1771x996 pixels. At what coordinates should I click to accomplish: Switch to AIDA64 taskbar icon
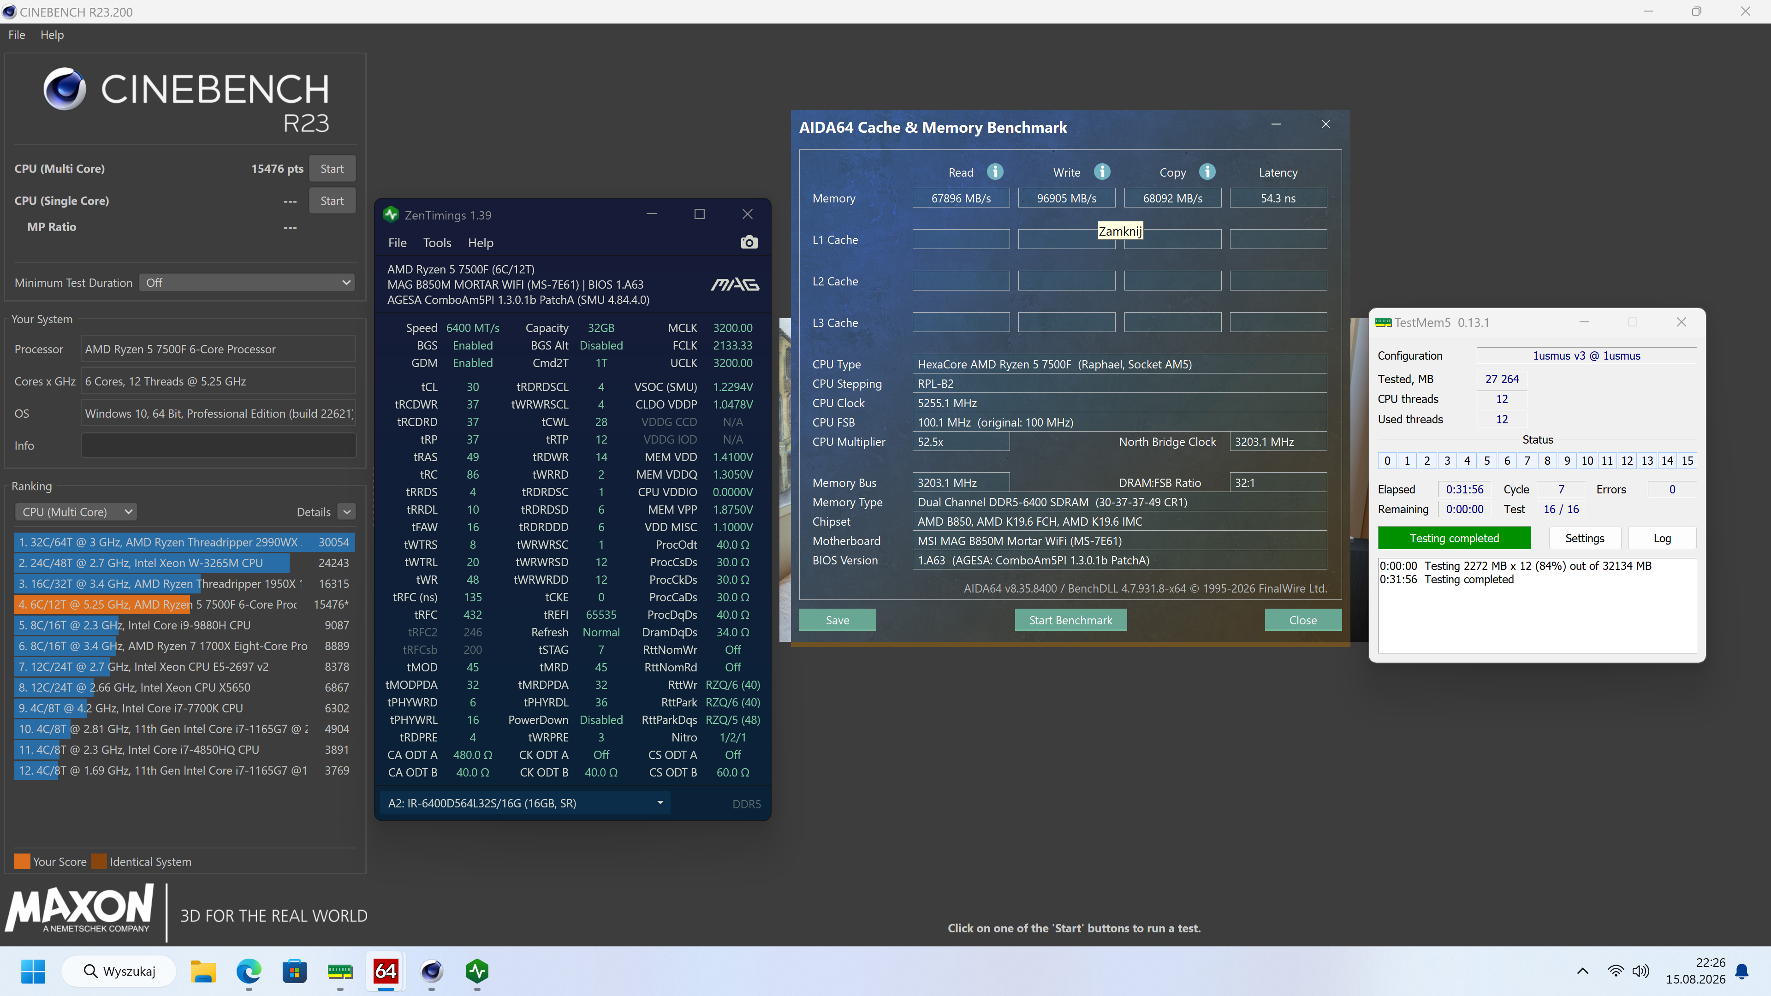[x=386, y=971]
